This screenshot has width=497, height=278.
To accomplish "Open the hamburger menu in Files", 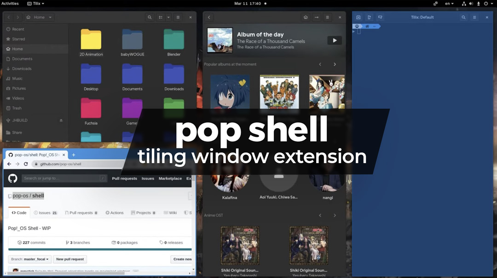I will pos(178,17).
